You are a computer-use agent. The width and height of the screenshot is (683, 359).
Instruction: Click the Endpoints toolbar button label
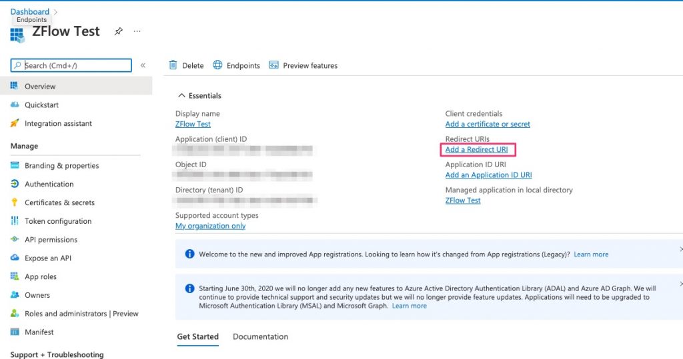tap(243, 66)
